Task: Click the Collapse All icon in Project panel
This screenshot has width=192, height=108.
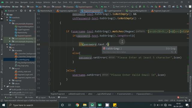Action: 25,11
